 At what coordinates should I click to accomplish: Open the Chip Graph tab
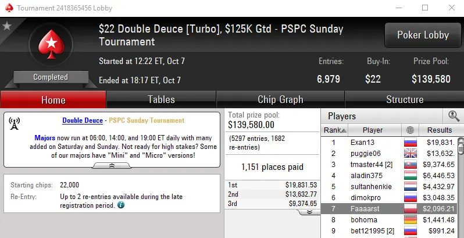pyautogui.click(x=280, y=100)
